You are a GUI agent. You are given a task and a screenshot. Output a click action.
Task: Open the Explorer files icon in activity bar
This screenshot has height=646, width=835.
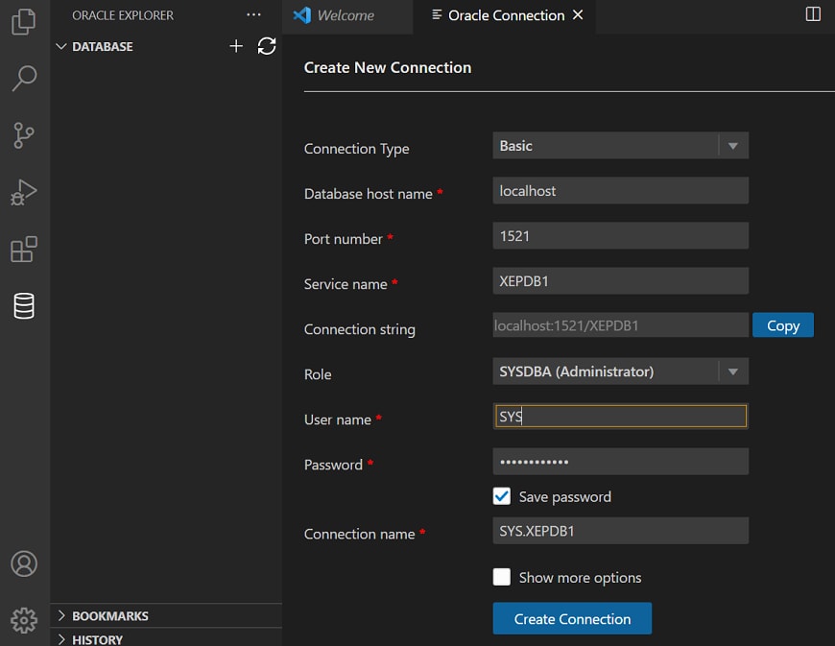click(24, 21)
